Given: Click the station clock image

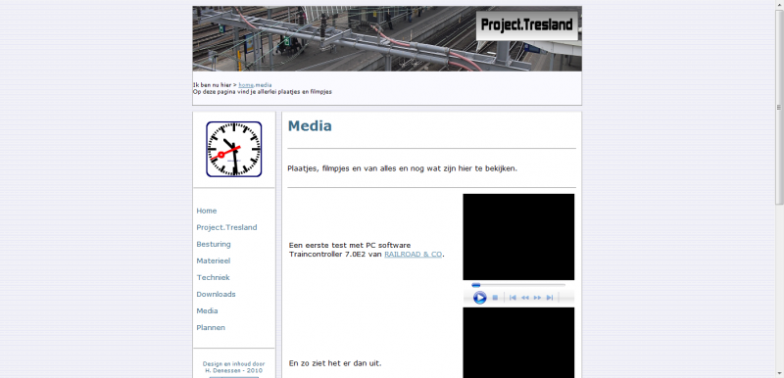Looking at the screenshot, I should click(234, 149).
